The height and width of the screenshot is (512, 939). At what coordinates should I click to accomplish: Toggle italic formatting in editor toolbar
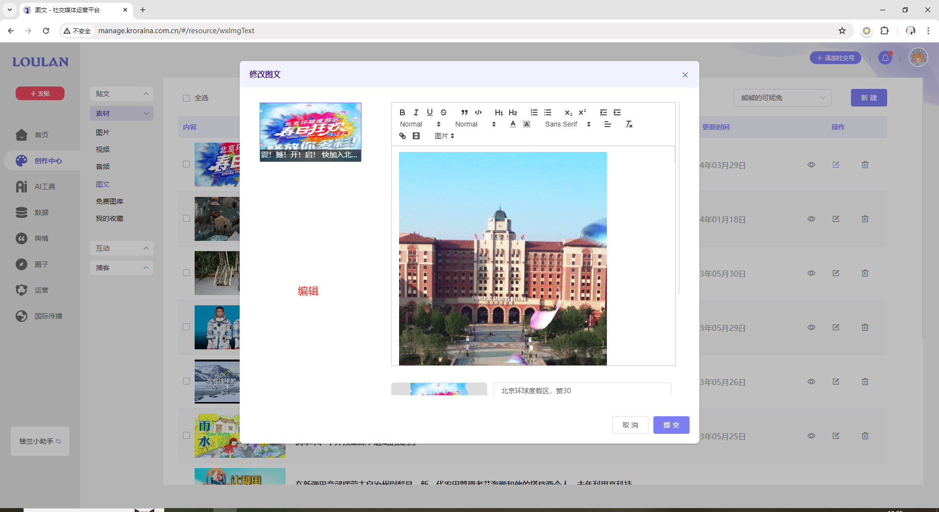(416, 112)
